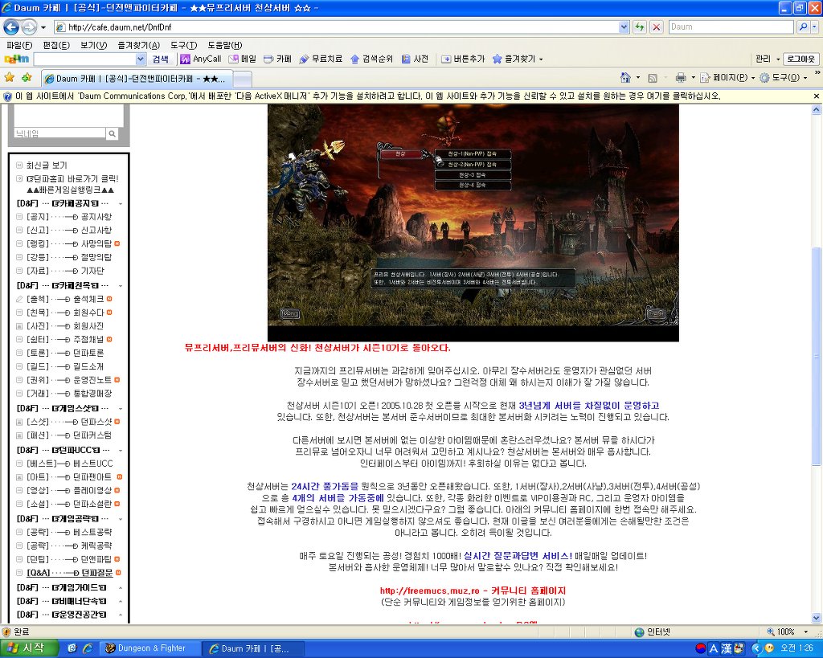Open a new blank tab
Viewport: 823px width, 658px height.
(242, 80)
